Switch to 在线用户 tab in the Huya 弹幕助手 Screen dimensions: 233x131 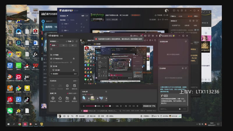tap(176, 25)
